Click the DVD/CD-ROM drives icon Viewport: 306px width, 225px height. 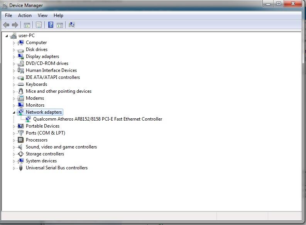point(21,63)
